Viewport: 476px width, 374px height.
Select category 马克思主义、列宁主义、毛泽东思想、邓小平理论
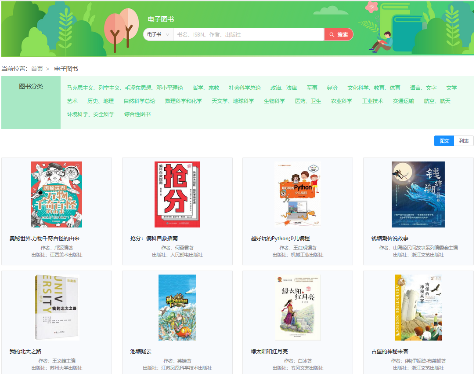(125, 88)
